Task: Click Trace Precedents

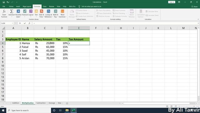Action: point(103,10)
